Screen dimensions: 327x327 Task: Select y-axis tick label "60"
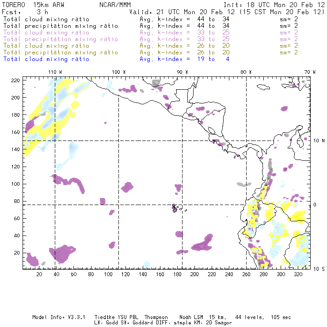[x=17, y=219]
